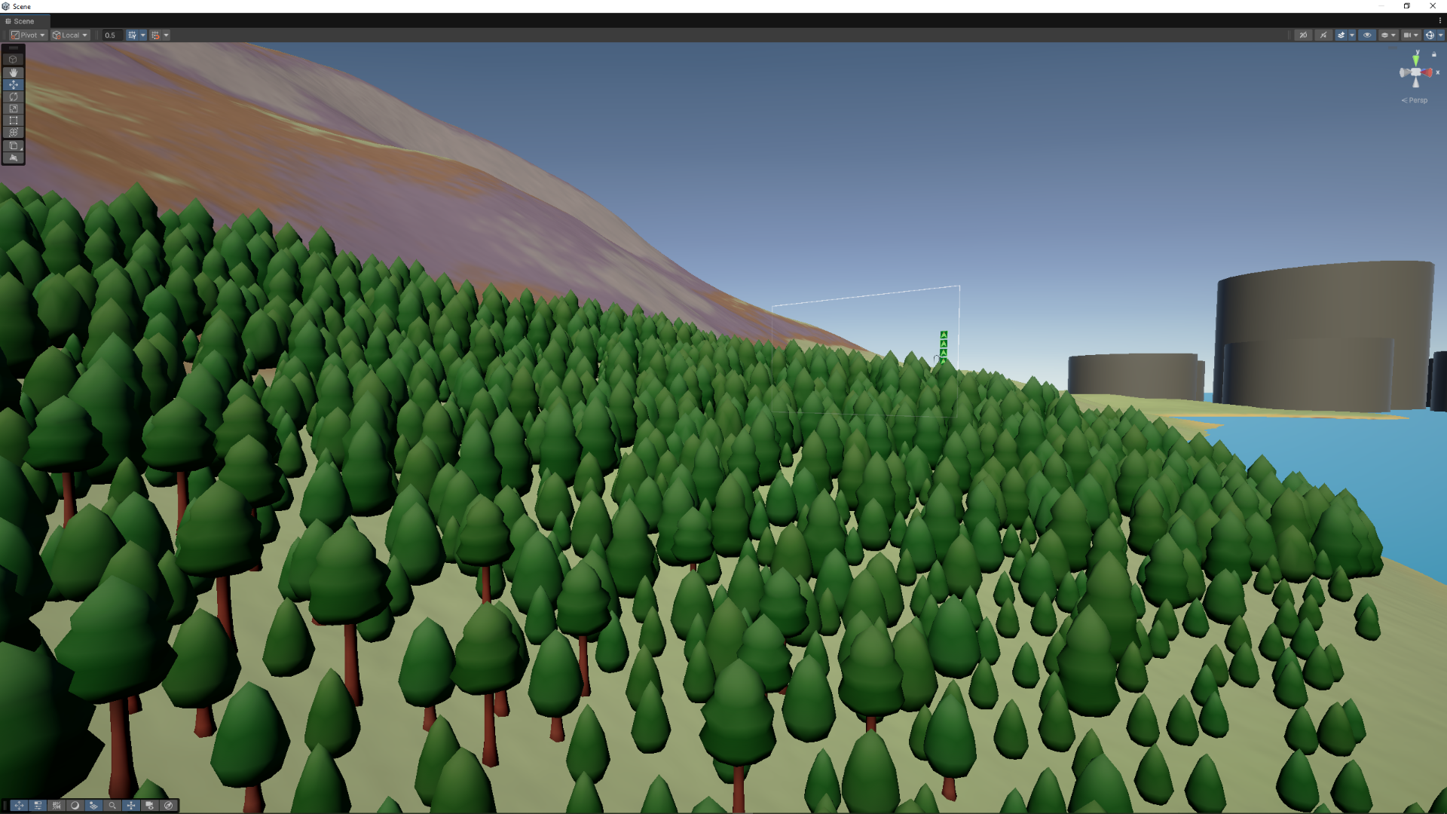The width and height of the screenshot is (1447, 814).
Task: Click the green Y axis cone
Action: 1416,59
